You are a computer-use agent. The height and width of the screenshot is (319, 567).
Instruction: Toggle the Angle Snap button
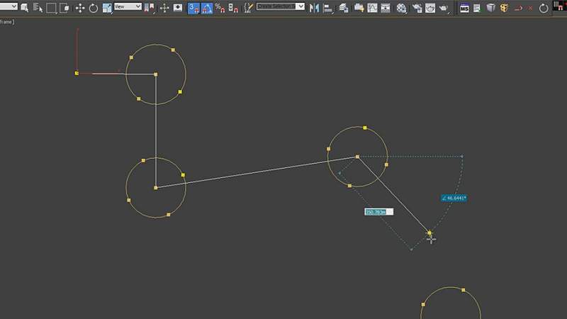pos(206,7)
